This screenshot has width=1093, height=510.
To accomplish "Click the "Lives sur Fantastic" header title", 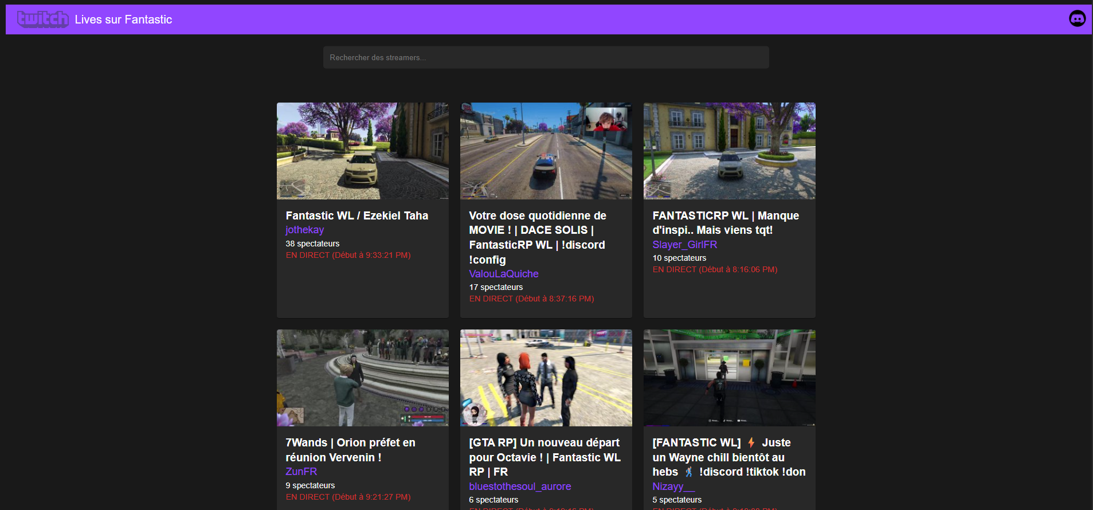I will click(x=123, y=19).
